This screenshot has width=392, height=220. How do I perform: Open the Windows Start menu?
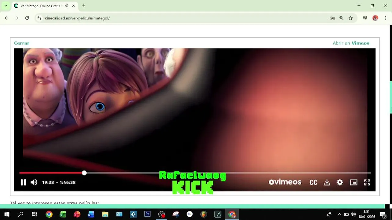(x=7, y=214)
